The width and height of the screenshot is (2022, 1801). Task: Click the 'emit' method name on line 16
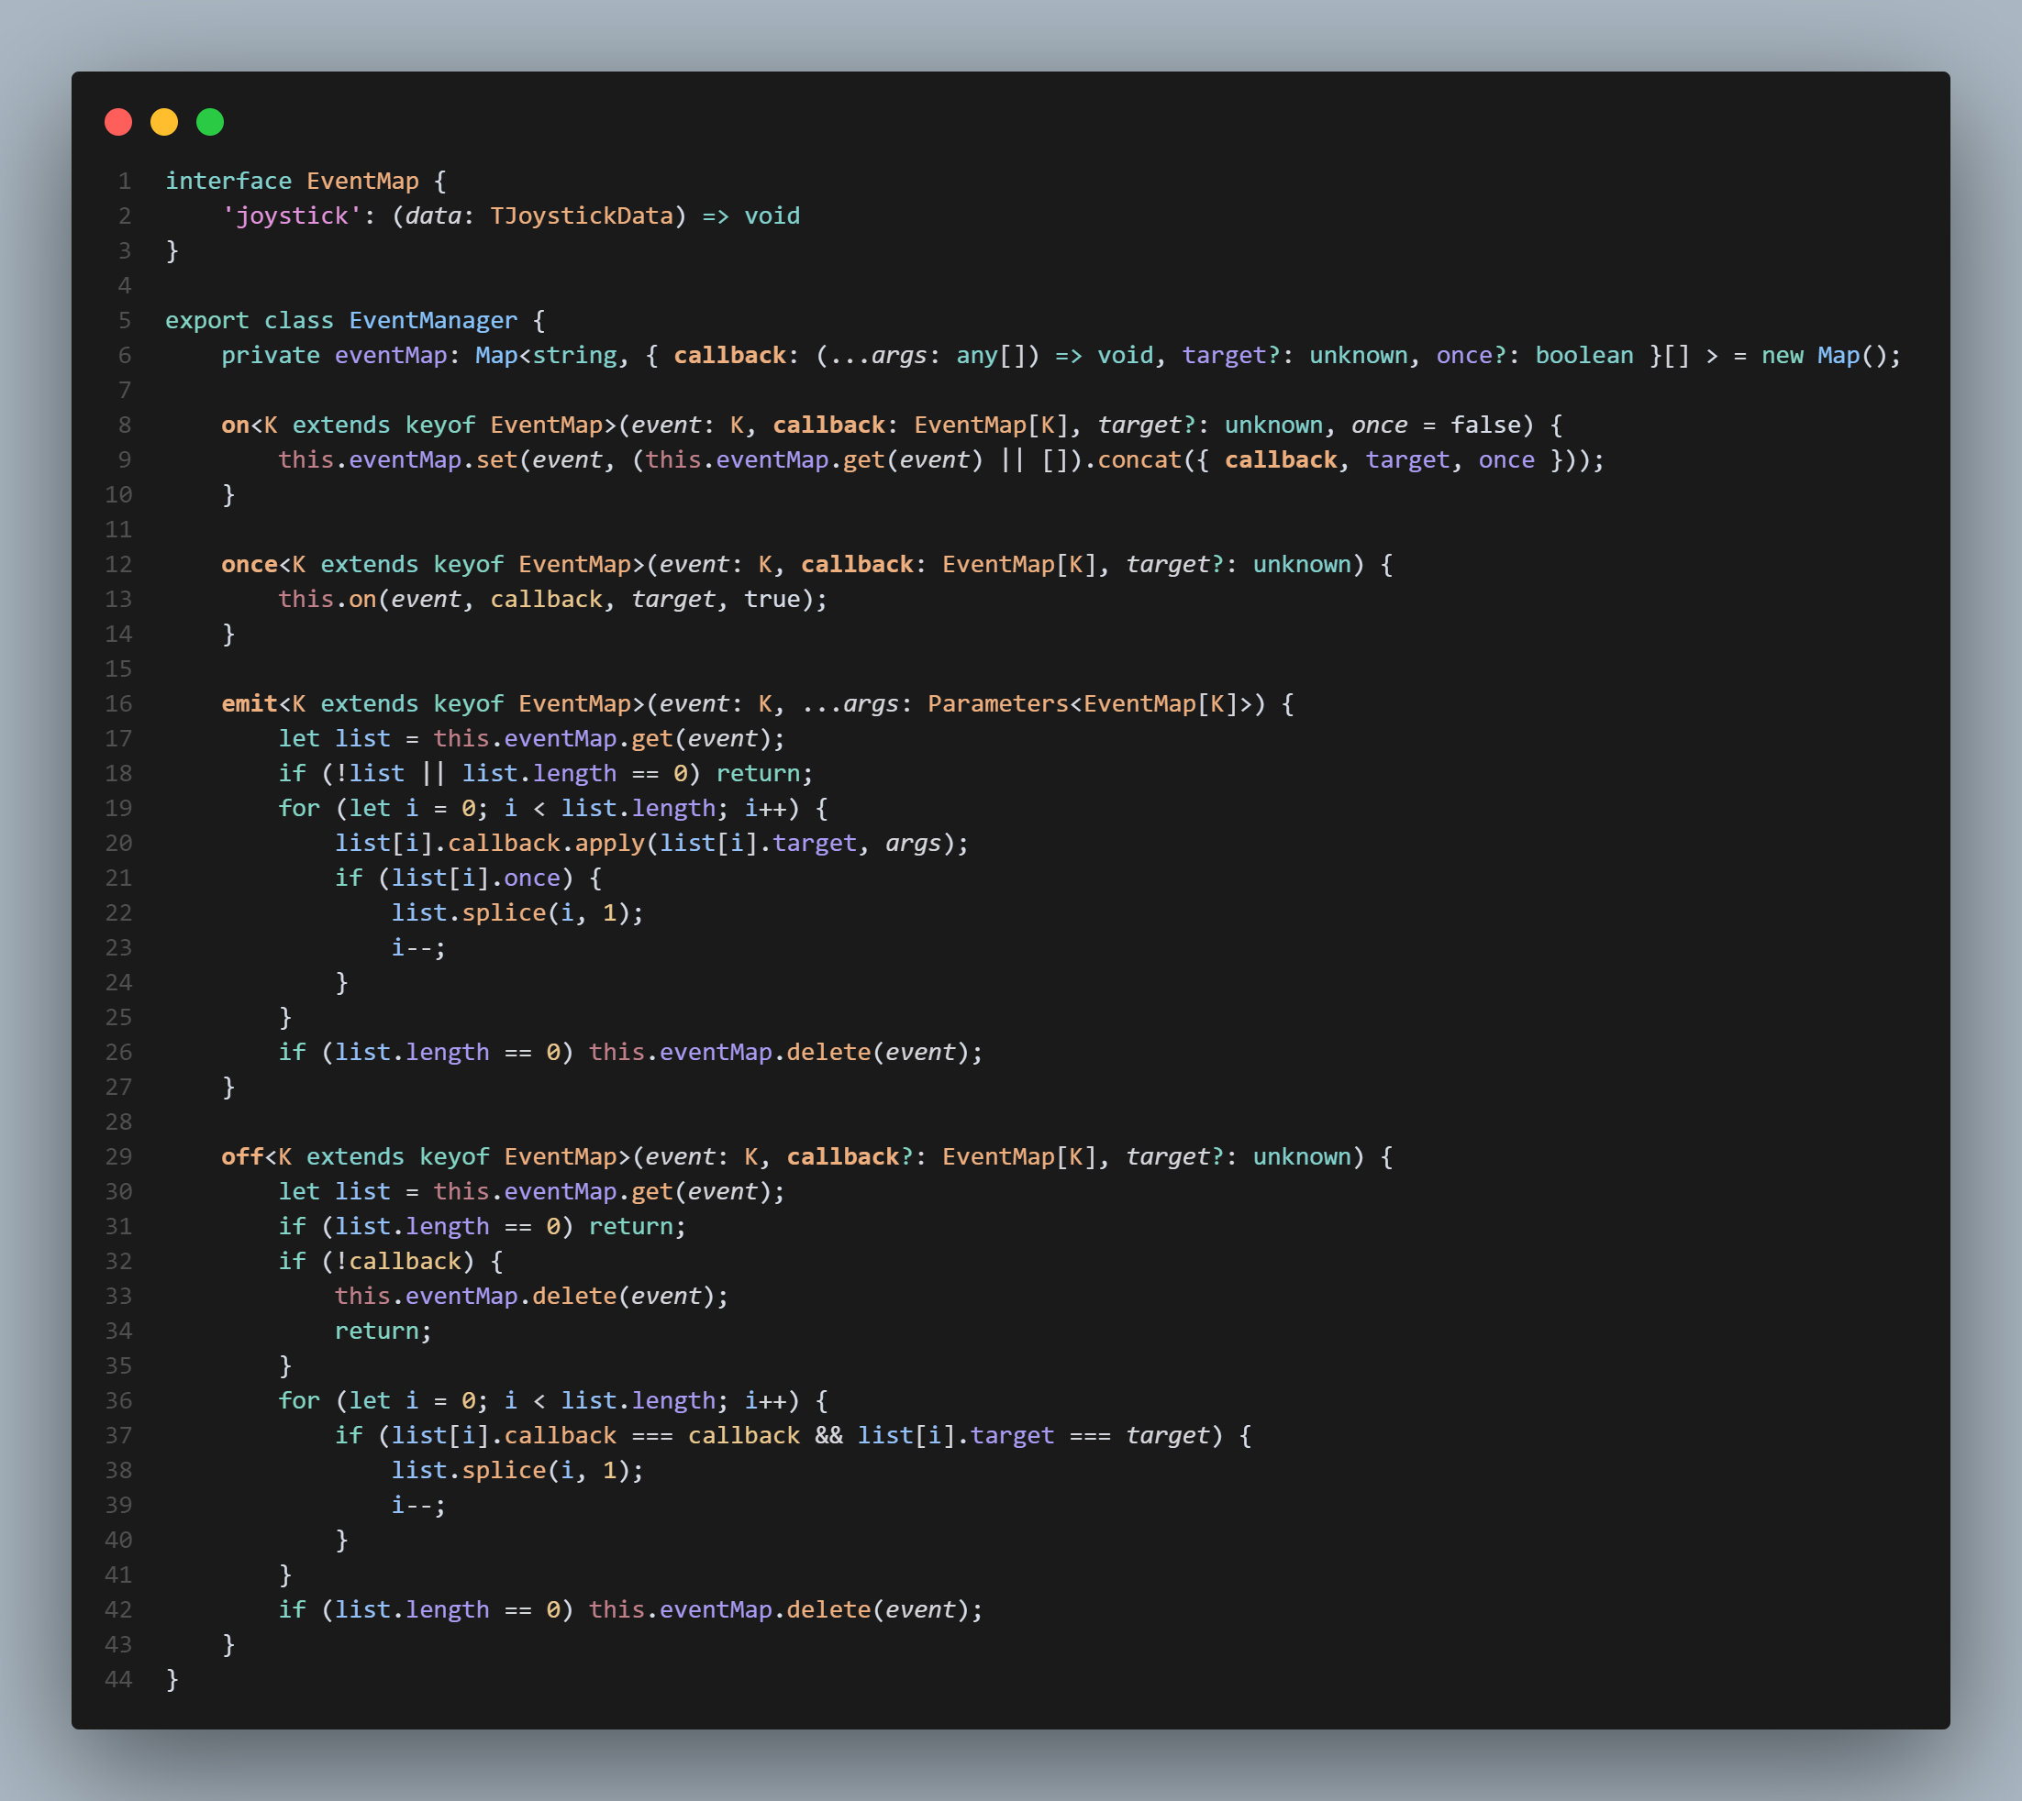coord(249,703)
